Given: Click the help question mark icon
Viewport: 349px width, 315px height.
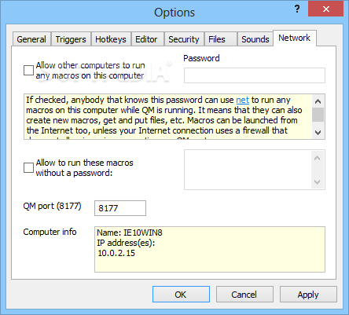Looking at the screenshot, I should coord(297,9).
